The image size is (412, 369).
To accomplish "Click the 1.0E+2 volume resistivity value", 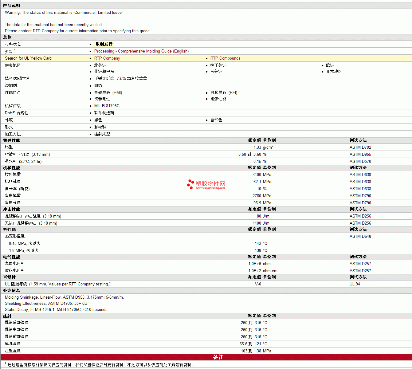I will (x=255, y=271).
